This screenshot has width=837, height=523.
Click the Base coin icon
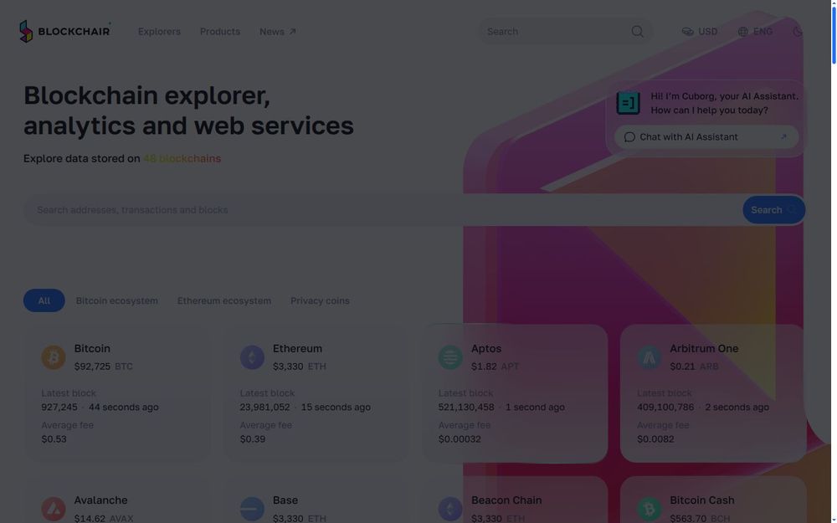point(252,509)
